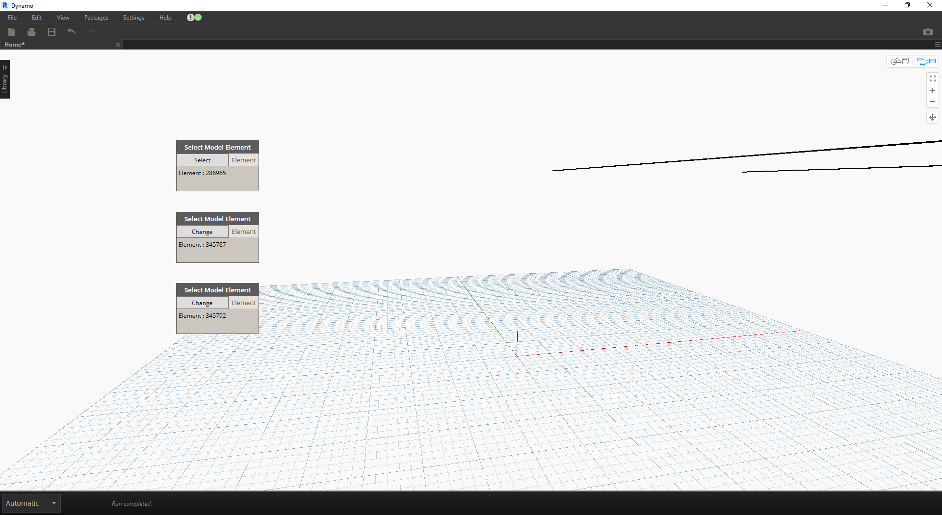Click Element output port of node 286965
Viewport: 942px width, 515px height.
pos(244,160)
